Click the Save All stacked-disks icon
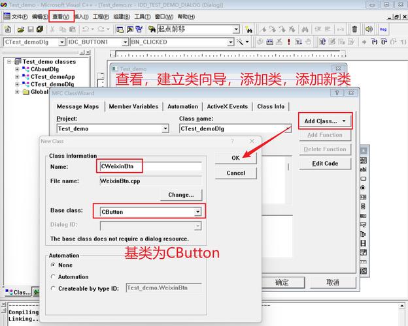This screenshot has height=326, width=408. click(x=40, y=29)
